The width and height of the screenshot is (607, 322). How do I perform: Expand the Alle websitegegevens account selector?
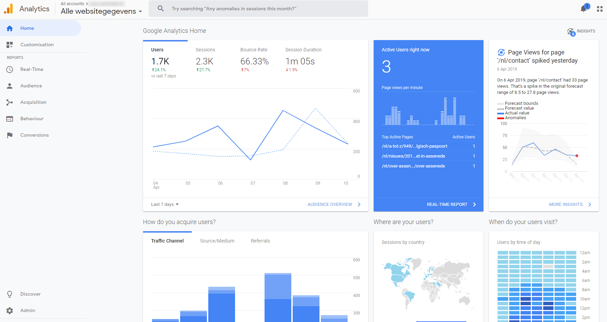101,11
